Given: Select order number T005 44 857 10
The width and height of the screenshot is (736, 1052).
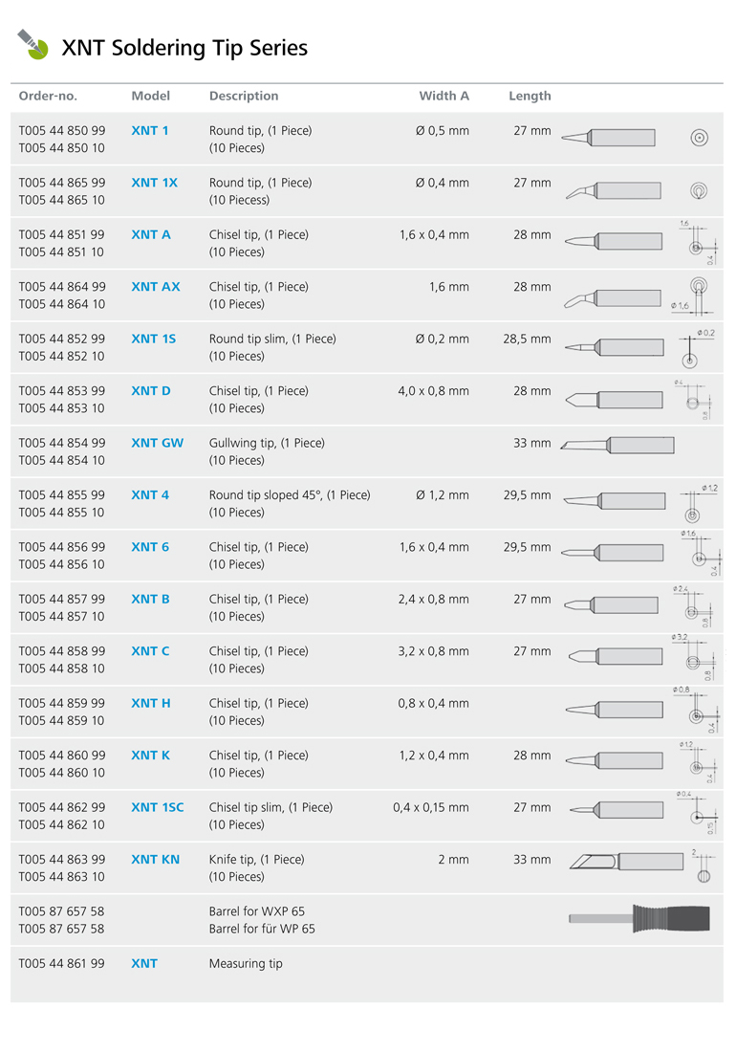Looking at the screenshot, I should tap(62, 616).
